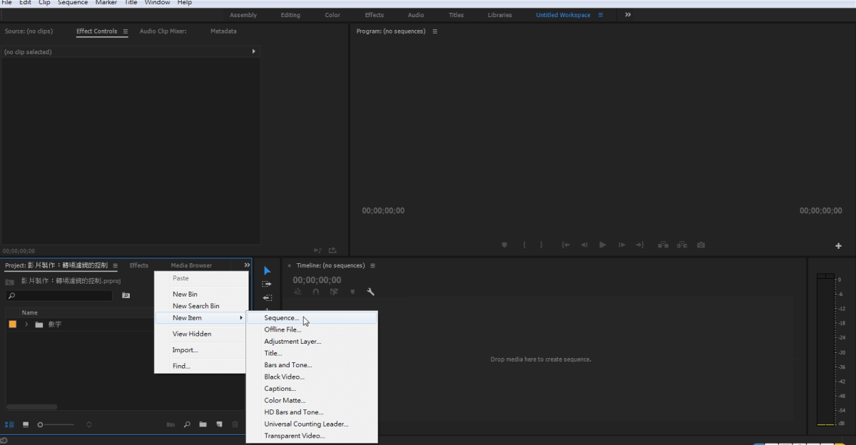
Task: Click the orange label swatch of 數字
Action: point(12,324)
